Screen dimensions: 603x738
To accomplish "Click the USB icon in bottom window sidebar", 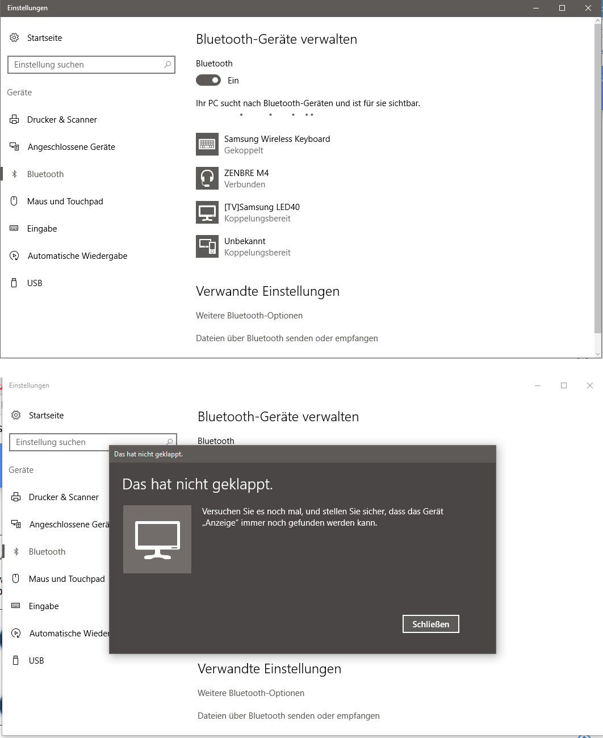I will point(16,661).
